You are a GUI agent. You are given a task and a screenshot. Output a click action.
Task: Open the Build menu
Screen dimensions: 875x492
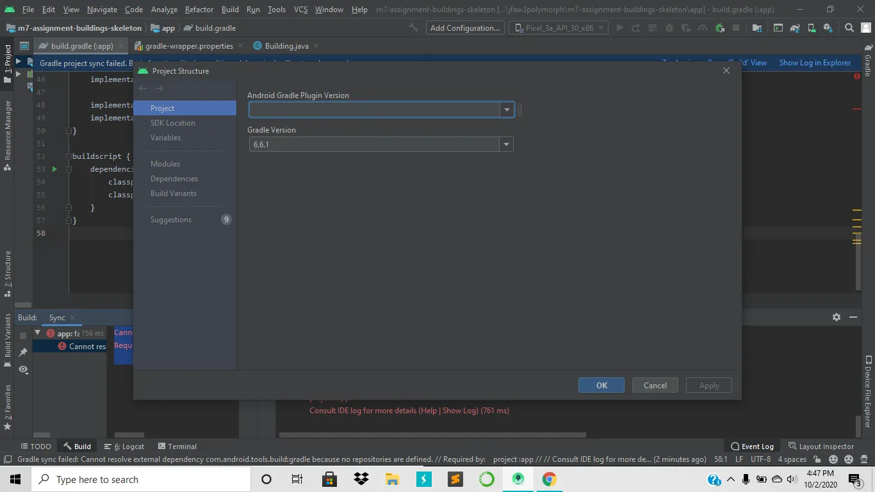tap(230, 10)
